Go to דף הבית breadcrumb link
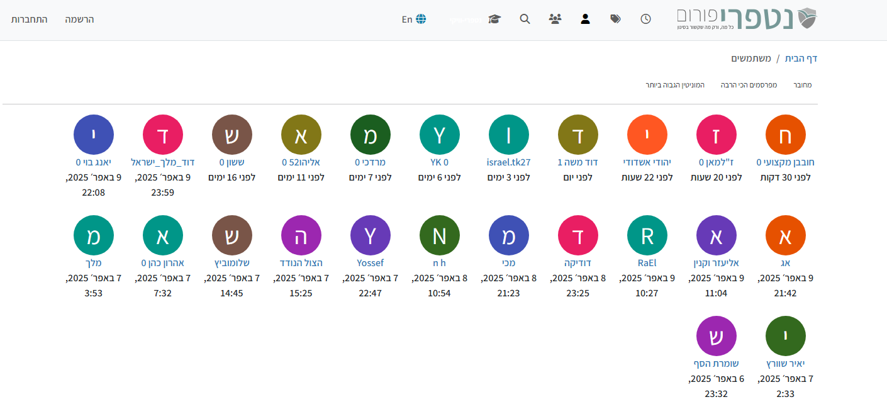Viewport: 887px width, 414px height. 801,59
